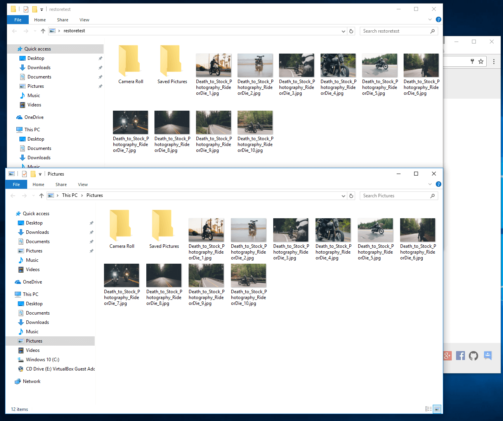Open browser three-dot menu

[494, 61]
